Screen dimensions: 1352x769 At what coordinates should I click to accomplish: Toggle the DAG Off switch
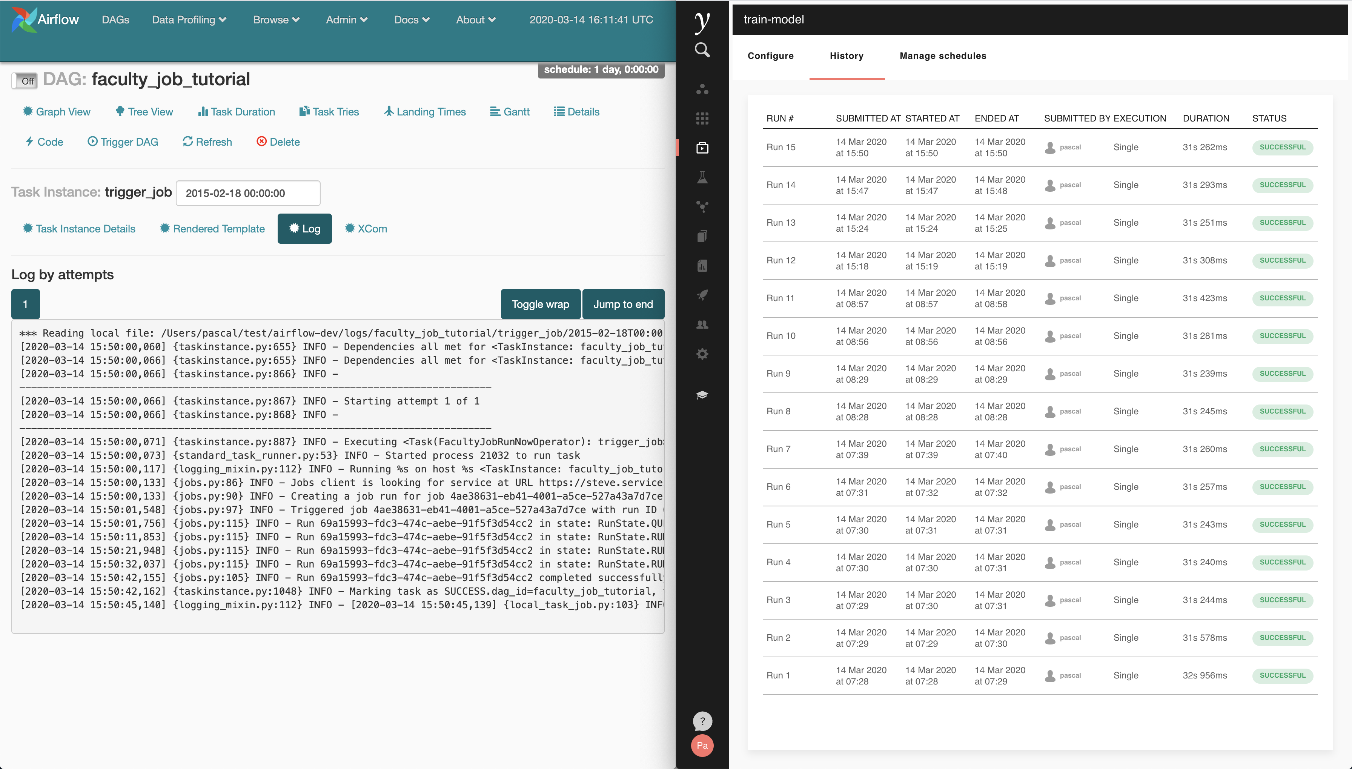click(x=25, y=81)
